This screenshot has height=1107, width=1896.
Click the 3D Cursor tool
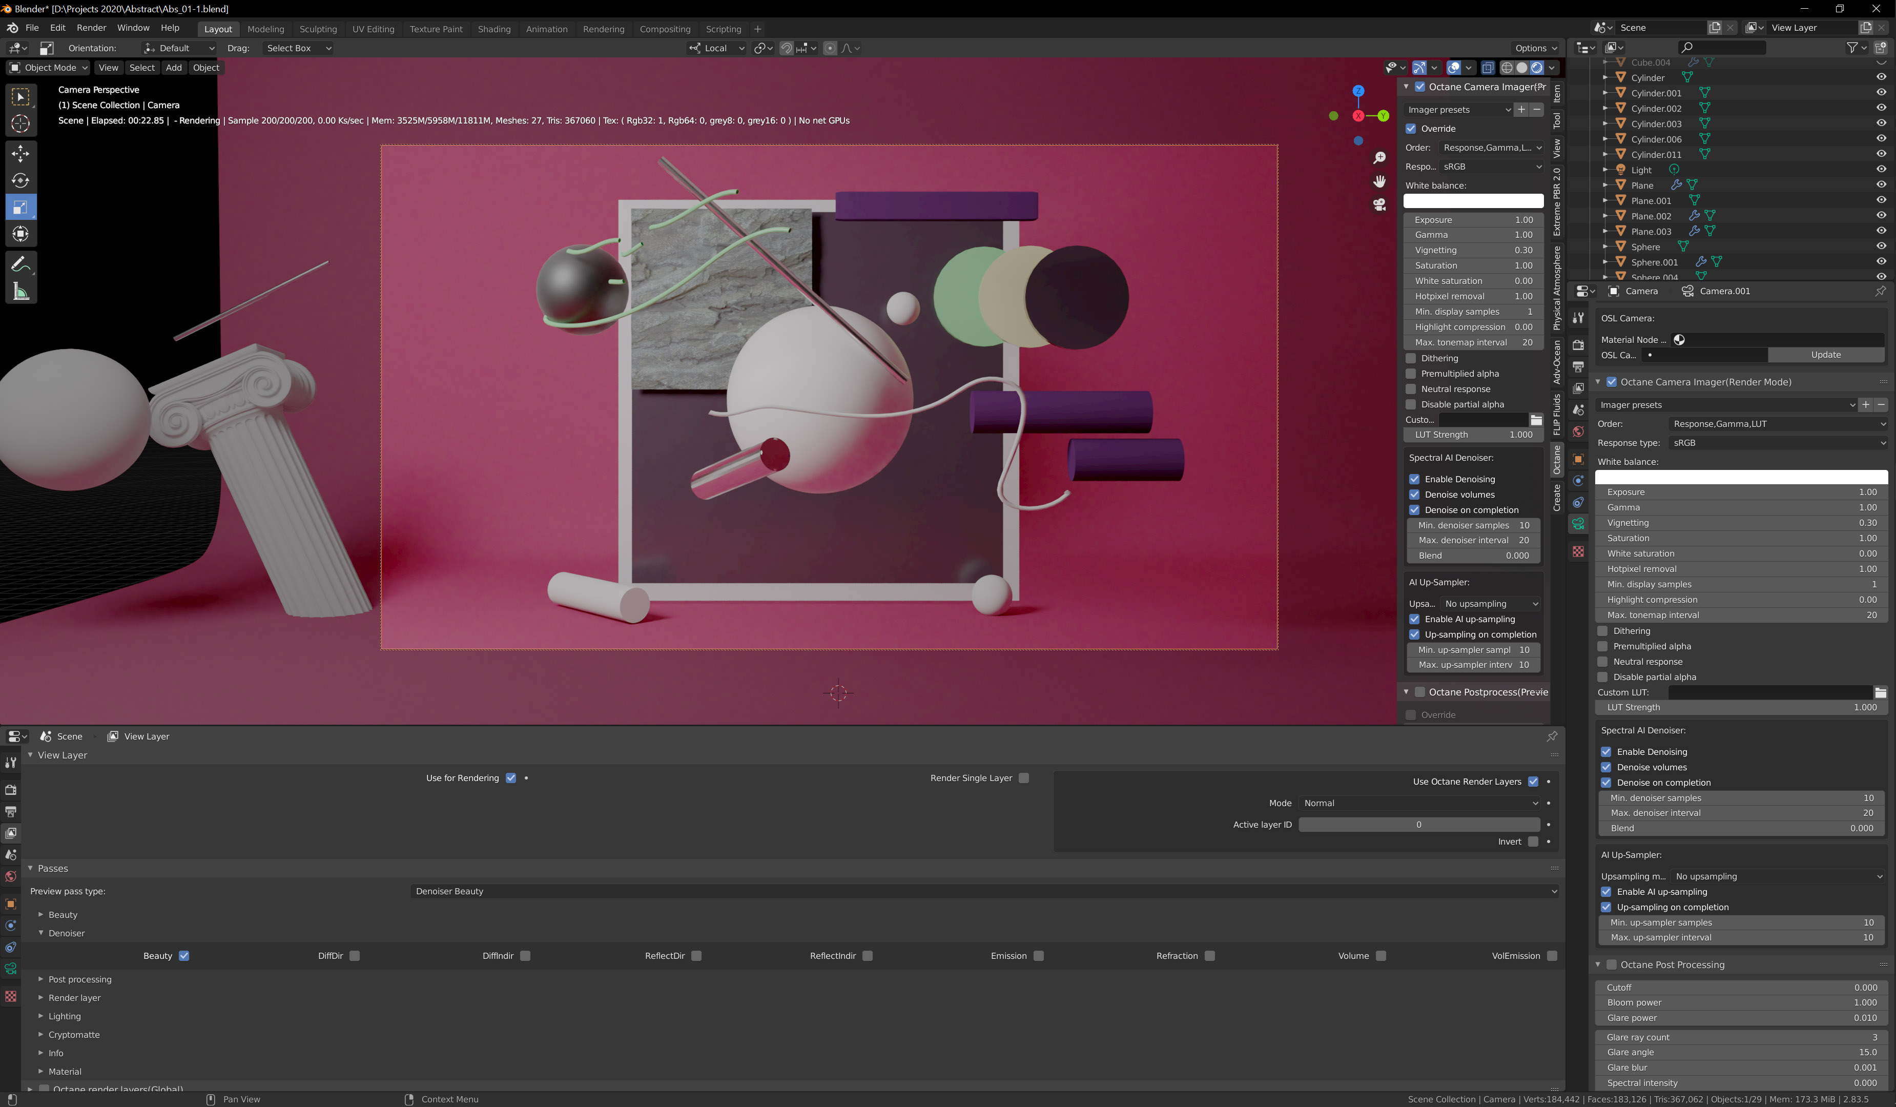pos(20,124)
